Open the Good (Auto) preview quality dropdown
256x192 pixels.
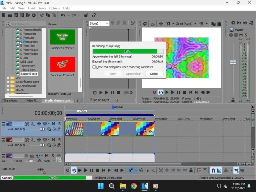coord(186,24)
